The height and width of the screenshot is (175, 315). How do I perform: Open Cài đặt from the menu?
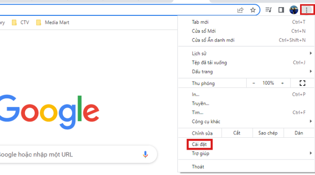[x=199, y=144]
